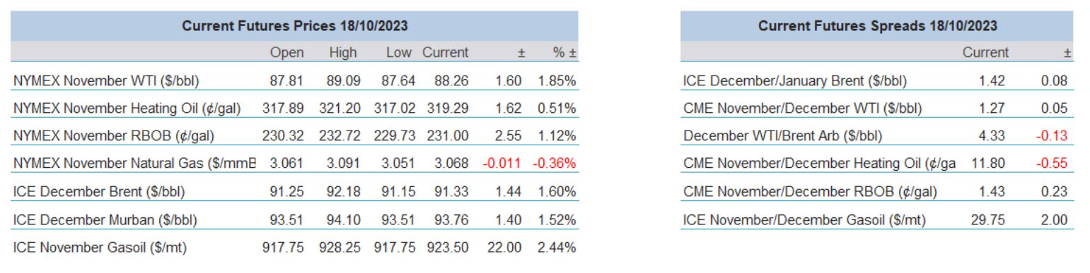Select the CME November/December RBOB spread row
This screenshot has width=1090, height=273.
878,191
